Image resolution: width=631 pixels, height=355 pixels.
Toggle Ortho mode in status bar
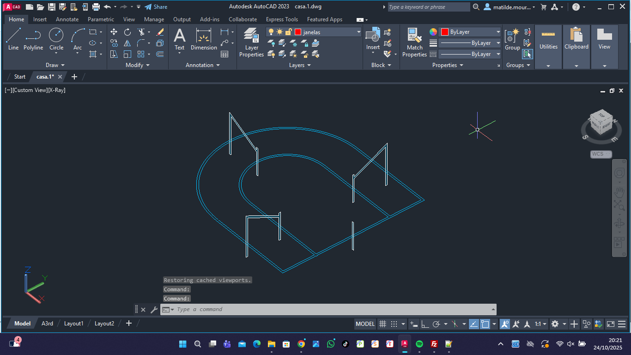point(425,324)
